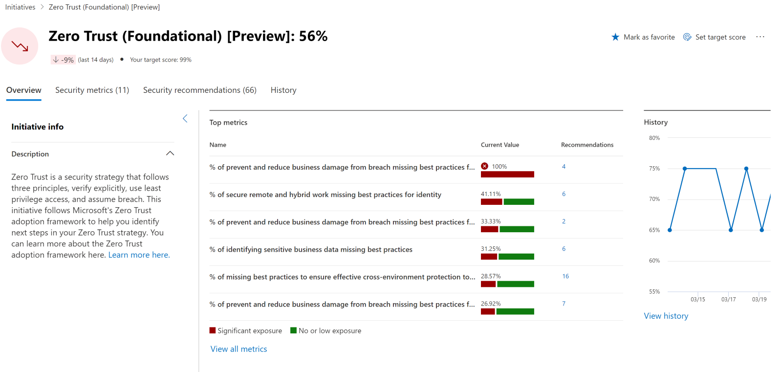Click the error icon next to 100% value
782x372 pixels.
tap(484, 166)
